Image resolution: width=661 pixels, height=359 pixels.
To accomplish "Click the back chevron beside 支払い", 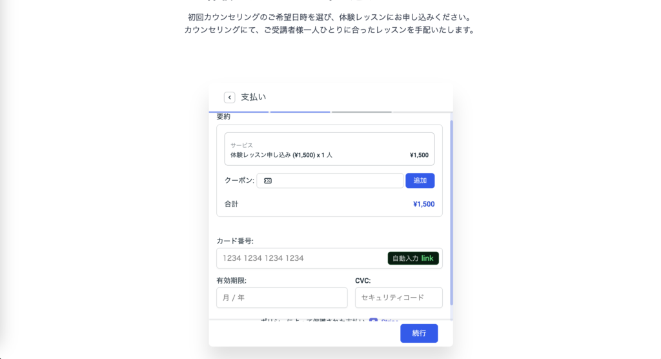I will [229, 97].
